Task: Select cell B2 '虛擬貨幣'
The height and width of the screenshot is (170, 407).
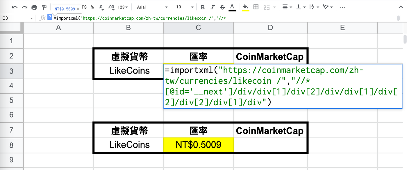Action: 128,56
